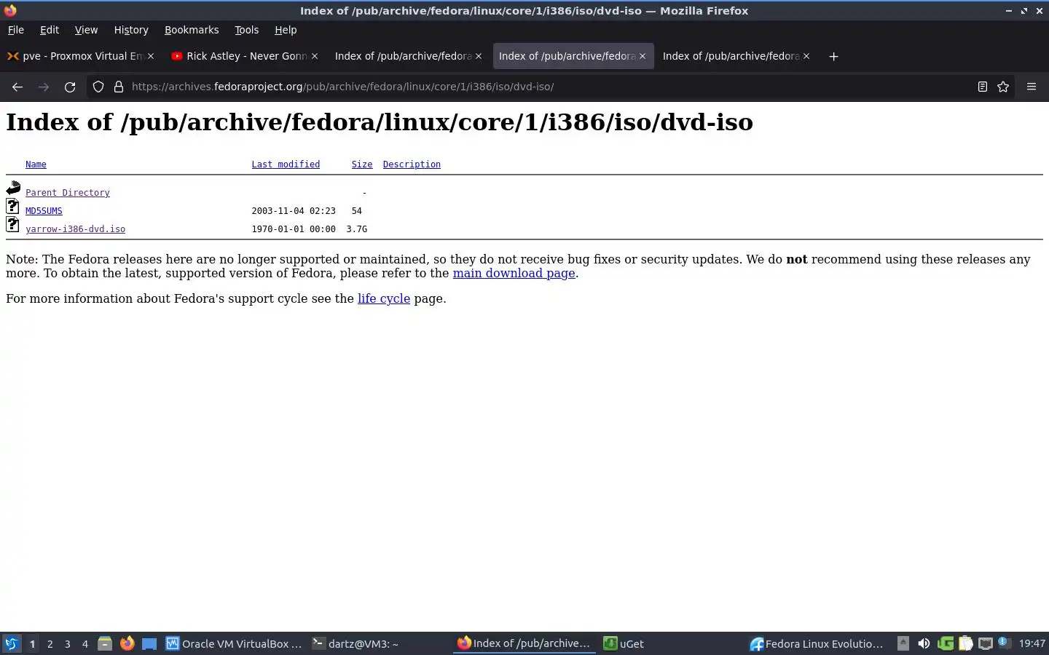The height and width of the screenshot is (655, 1049).
Task: Open the File menu
Action: [16, 30]
